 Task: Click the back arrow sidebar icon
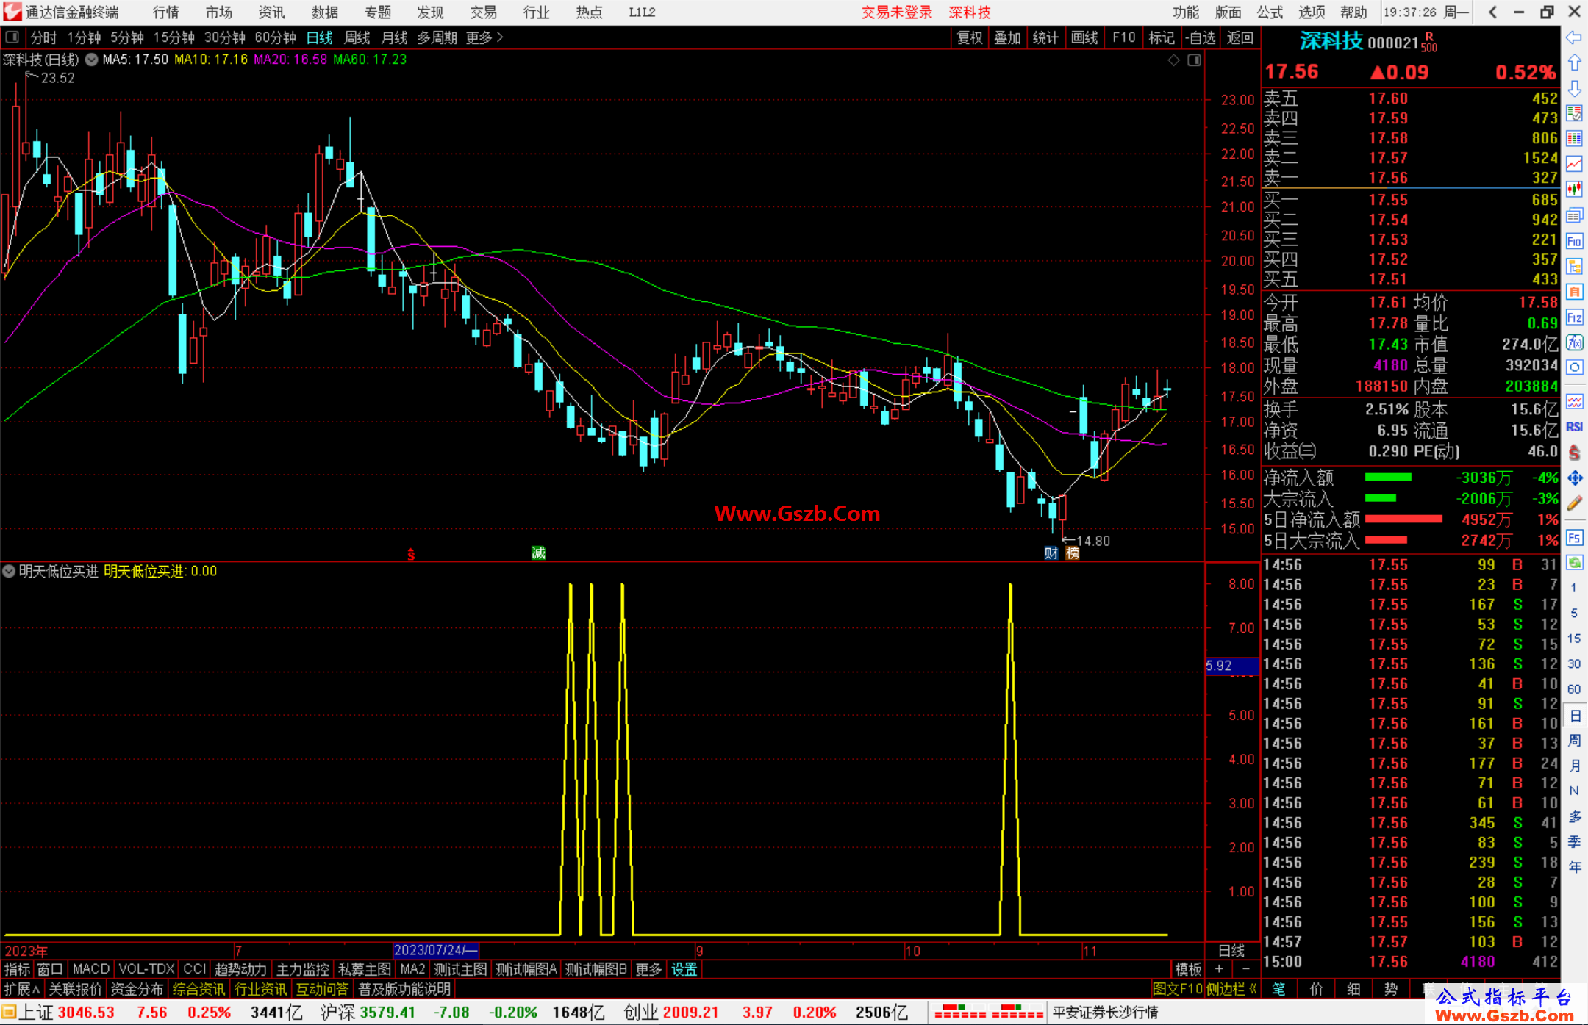pyautogui.click(x=1574, y=37)
